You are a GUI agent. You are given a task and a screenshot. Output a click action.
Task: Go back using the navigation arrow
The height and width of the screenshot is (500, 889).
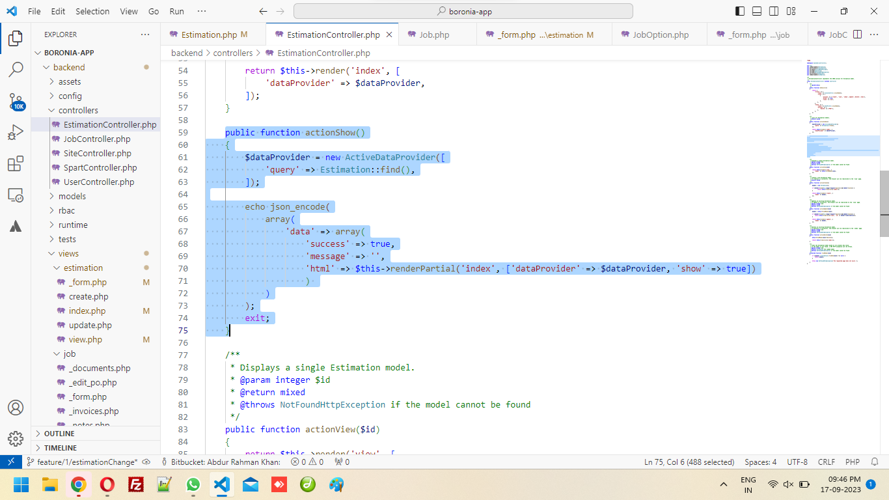[x=263, y=11]
